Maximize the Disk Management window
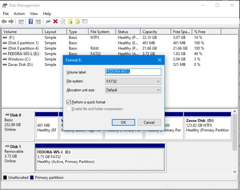This screenshot has height=190, width=240. coord(217,5)
